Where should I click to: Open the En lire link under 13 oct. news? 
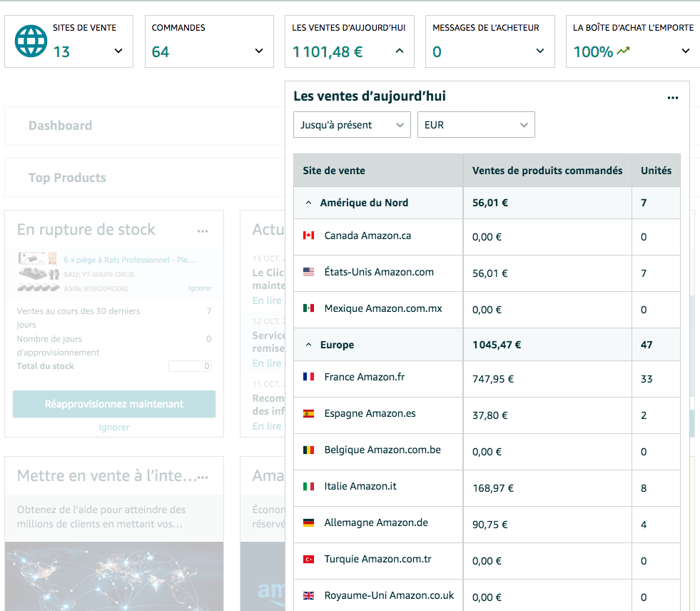click(x=267, y=301)
